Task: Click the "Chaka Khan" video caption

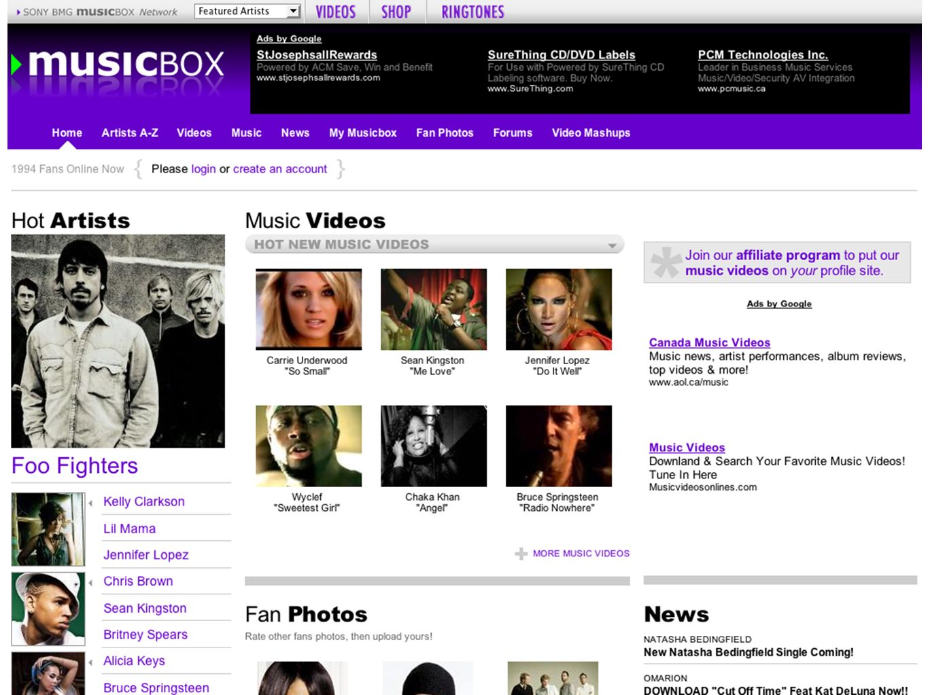Action: point(432,497)
